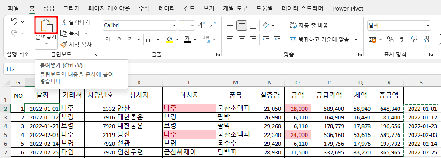Switch to the 페이지 레이아웃 tab
This screenshot has height=158, width=441.
109,8
